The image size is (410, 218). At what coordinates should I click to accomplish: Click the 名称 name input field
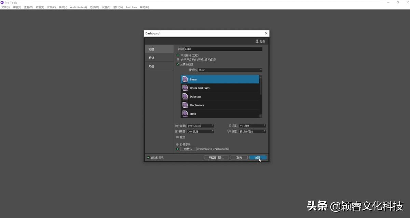click(x=223, y=49)
